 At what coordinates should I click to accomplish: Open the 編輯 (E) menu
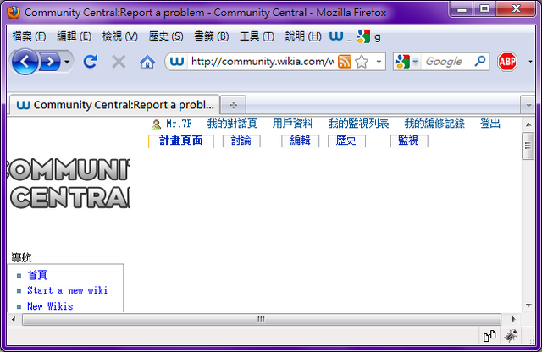coord(75,36)
